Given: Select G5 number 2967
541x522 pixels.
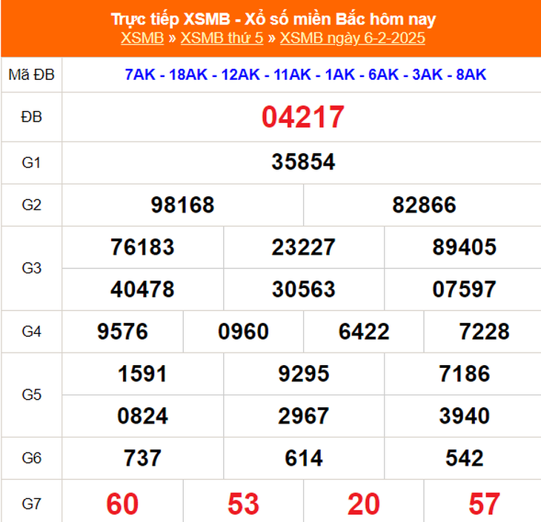Looking at the screenshot, I should (304, 415).
